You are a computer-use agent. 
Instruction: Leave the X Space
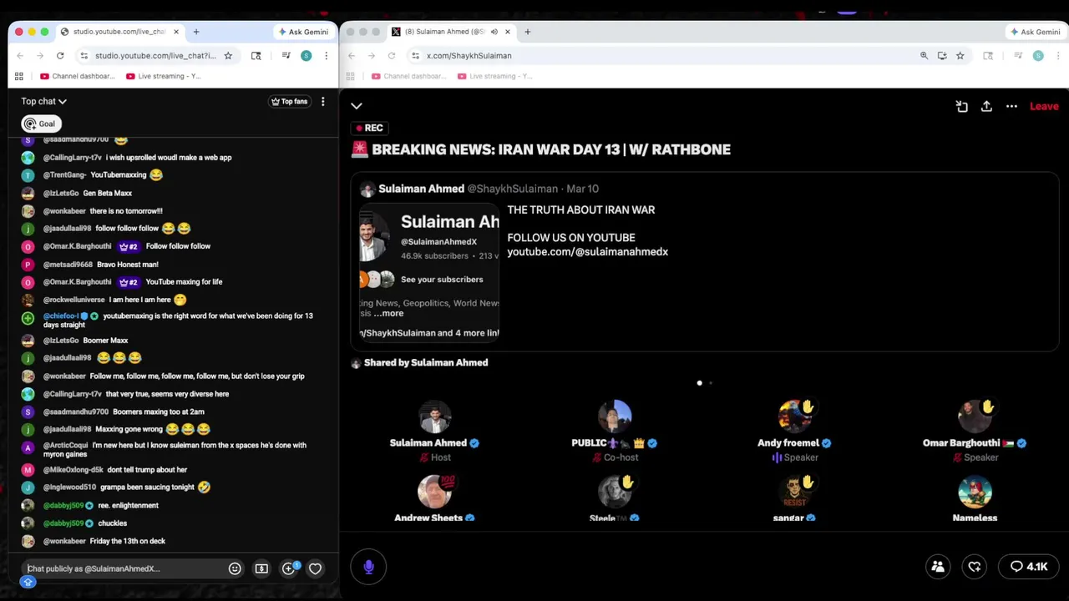click(1044, 106)
